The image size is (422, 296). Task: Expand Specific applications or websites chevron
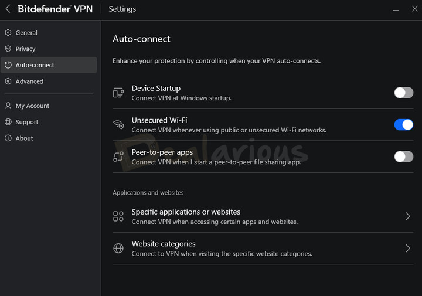[x=408, y=216]
